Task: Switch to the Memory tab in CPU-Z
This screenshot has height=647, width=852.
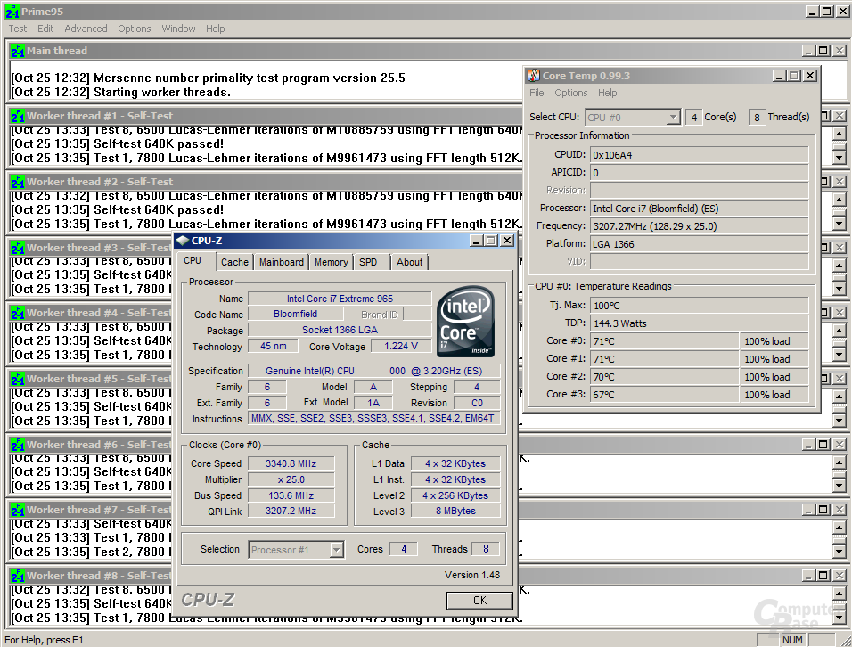Action: 331,262
